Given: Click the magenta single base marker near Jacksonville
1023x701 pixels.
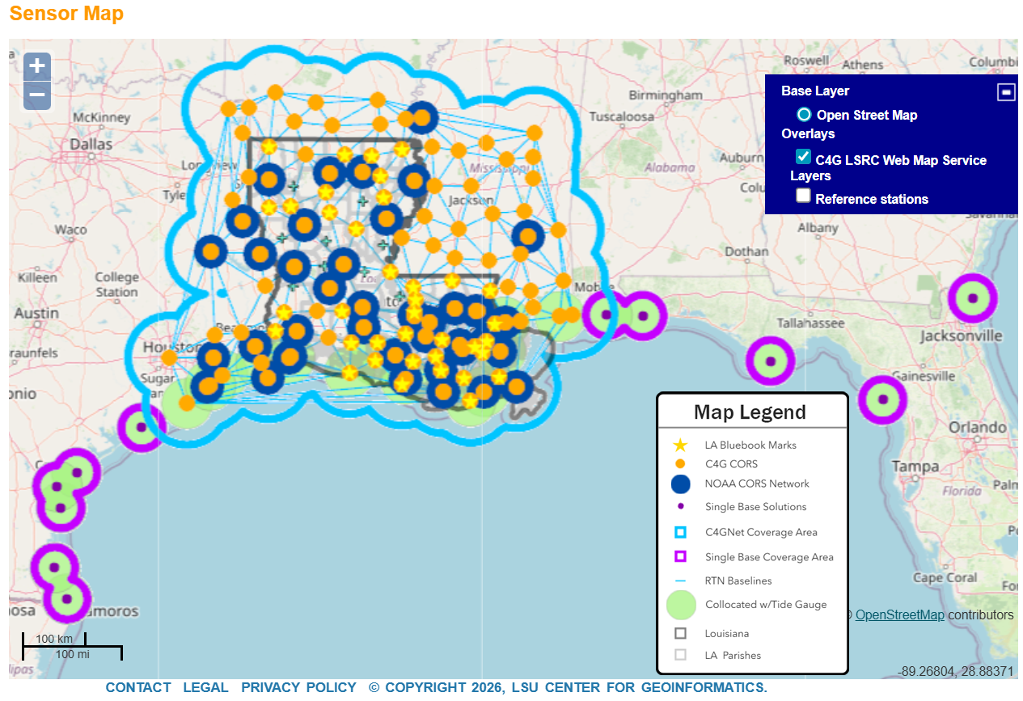Looking at the screenshot, I should (x=973, y=298).
